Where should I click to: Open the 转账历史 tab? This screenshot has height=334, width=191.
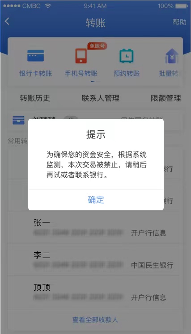click(x=35, y=98)
